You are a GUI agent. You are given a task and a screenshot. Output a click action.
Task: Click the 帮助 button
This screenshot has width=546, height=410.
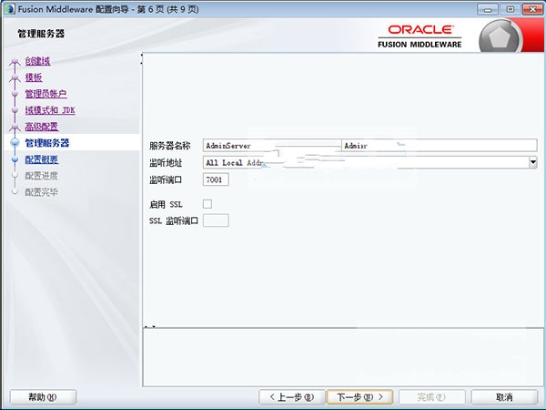[43, 396]
